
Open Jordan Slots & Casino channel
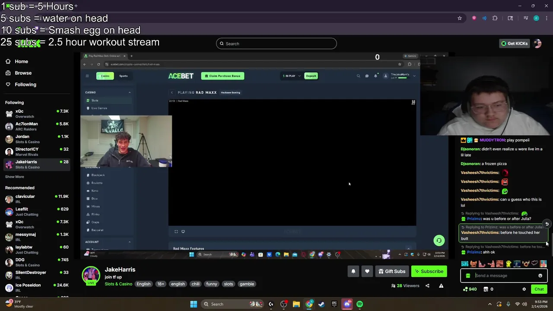click(36, 139)
